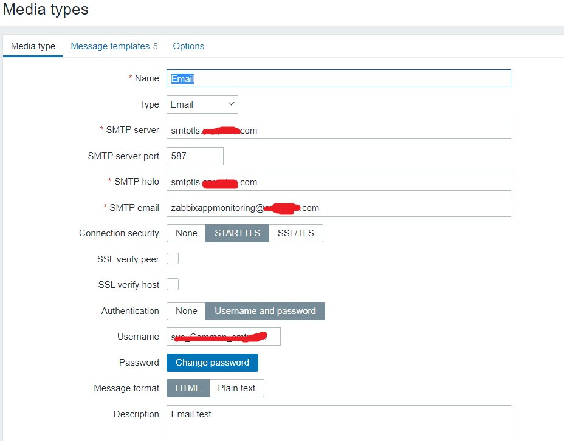Expand the Type dropdown
This screenshot has height=441, width=564.
coord(202,104)
